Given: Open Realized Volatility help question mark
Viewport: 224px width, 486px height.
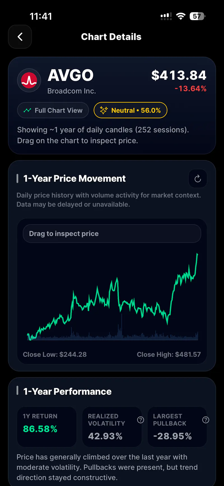Looking at the screenshot, I should pyautogui.click(x=141, y=420).
